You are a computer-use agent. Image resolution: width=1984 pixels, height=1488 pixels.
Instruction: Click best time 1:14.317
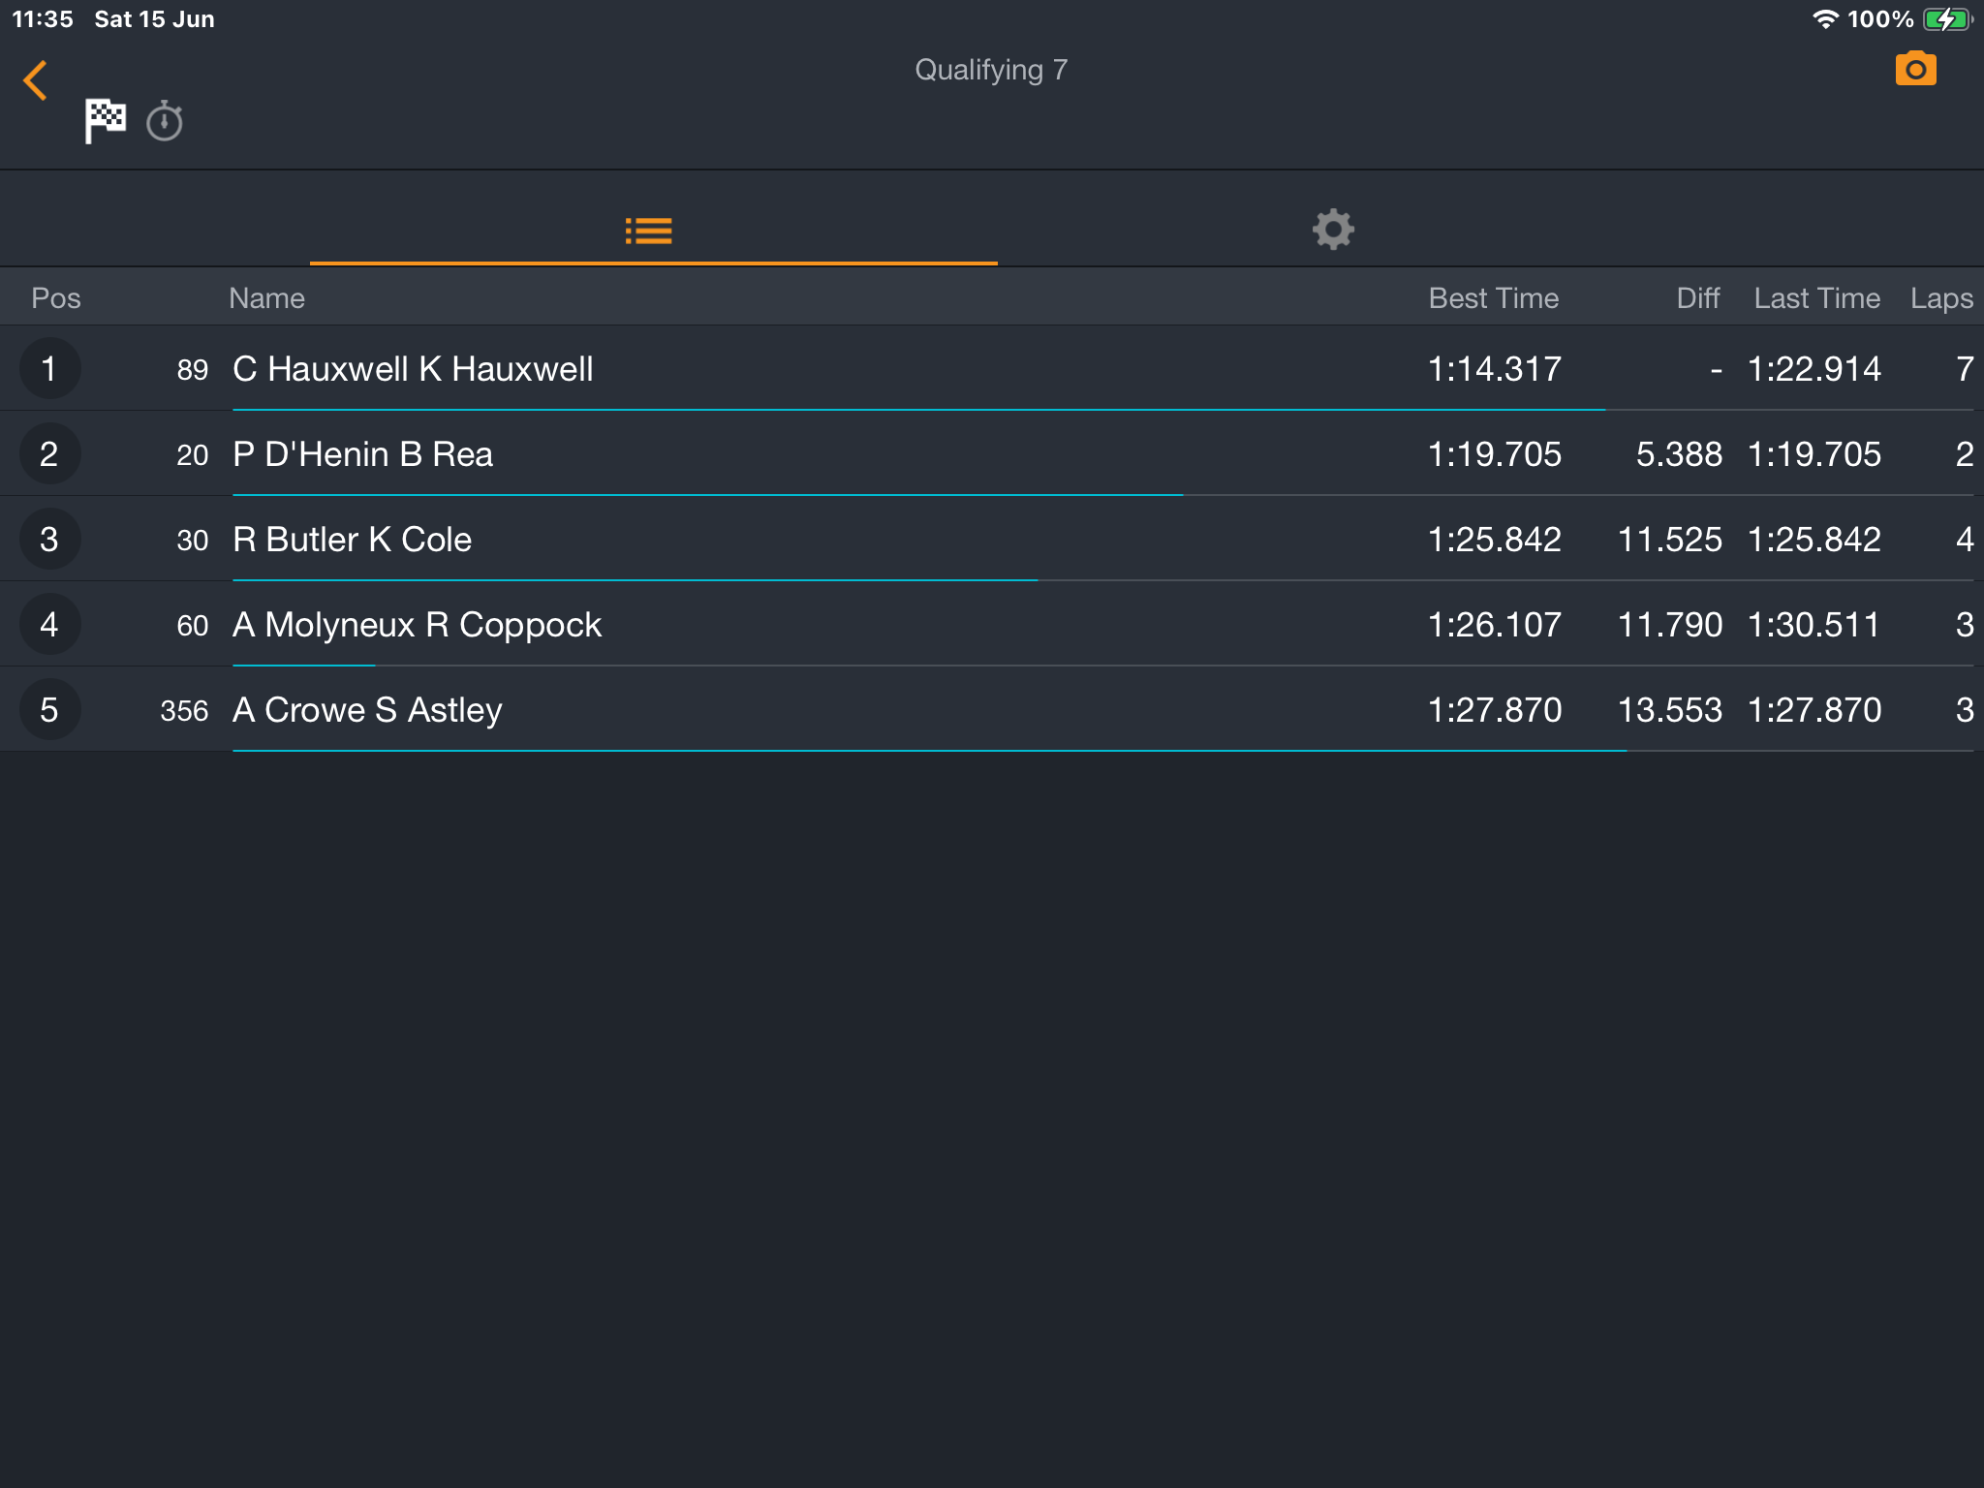(x=1494, y=369)
